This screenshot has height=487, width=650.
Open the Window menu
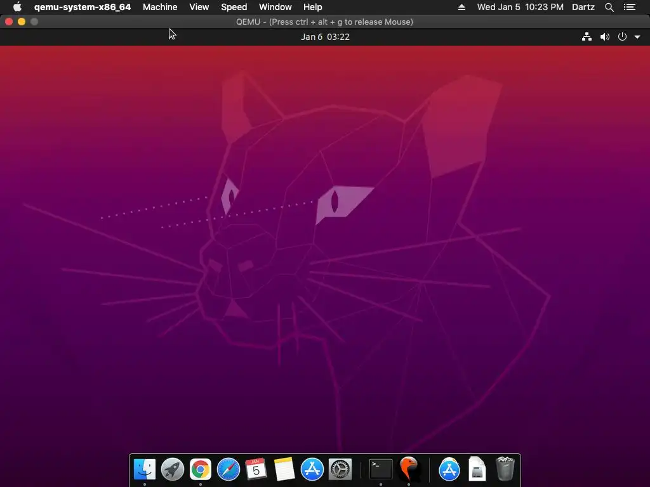275,7
